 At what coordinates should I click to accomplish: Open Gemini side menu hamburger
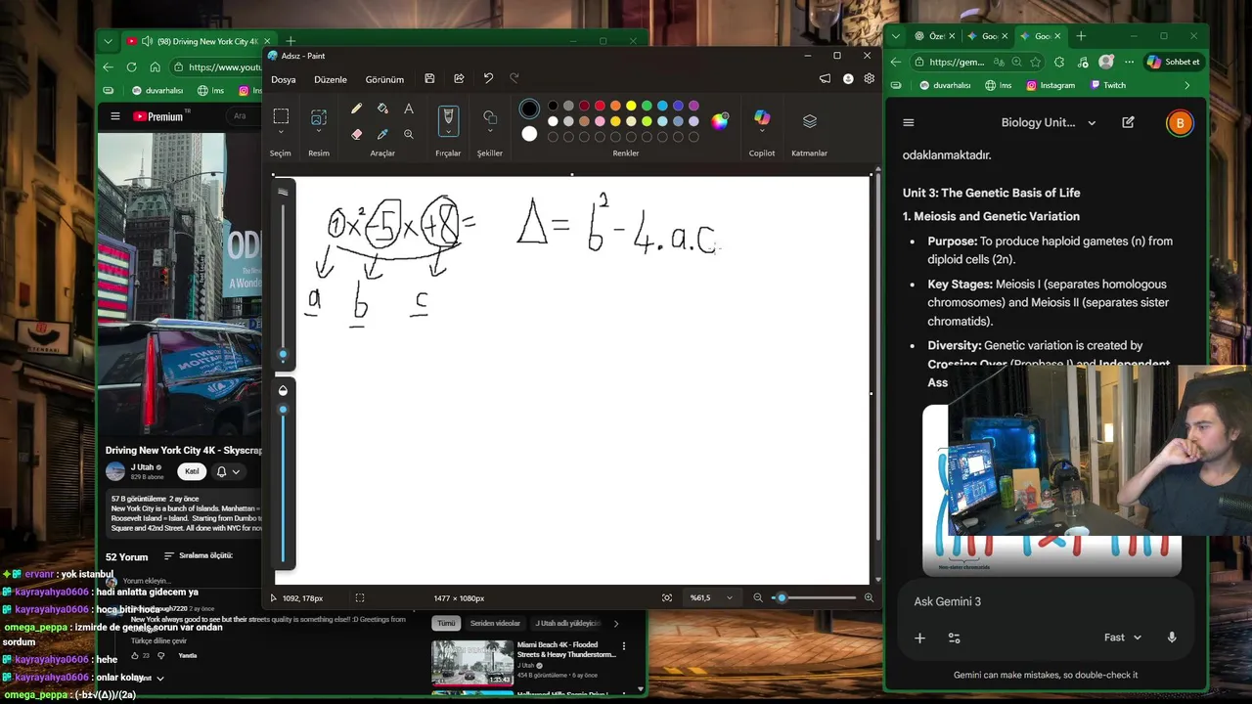909,122
